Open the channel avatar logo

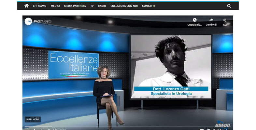pyautogui.click(x=28, y=21)
